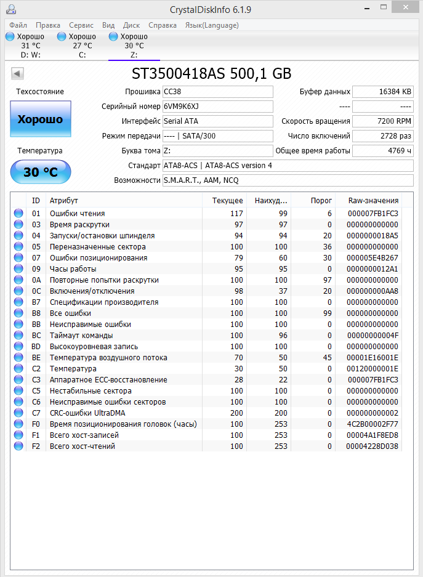
Task: Click raw value 4C2B00002F77
Action: click(373, 424)
